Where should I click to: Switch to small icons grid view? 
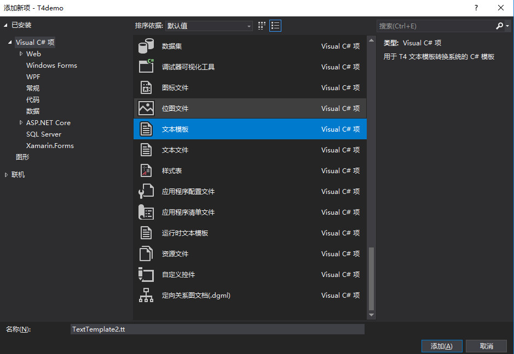pos(262,26)
